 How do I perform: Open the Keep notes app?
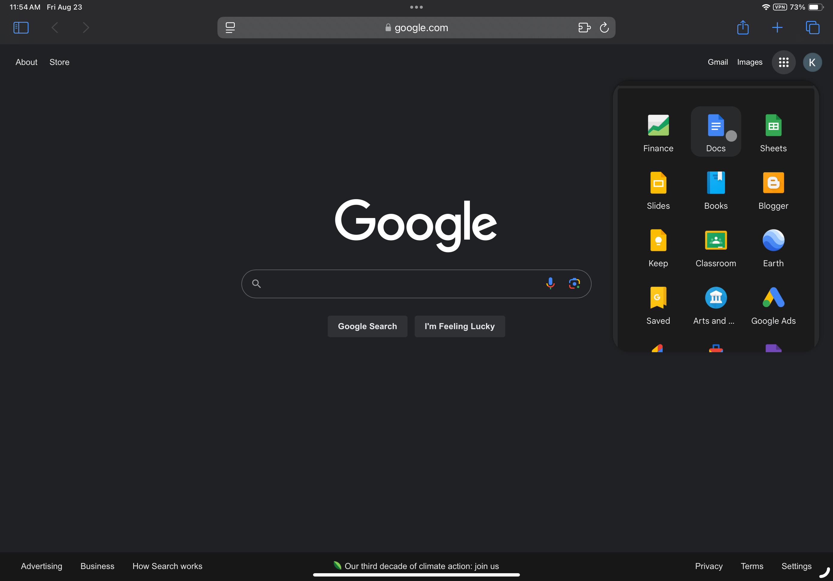click(658, 247)
